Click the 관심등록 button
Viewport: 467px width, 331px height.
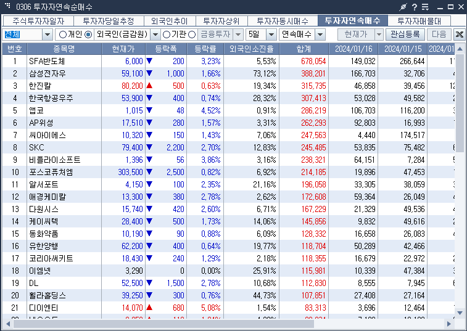point(405,35)
